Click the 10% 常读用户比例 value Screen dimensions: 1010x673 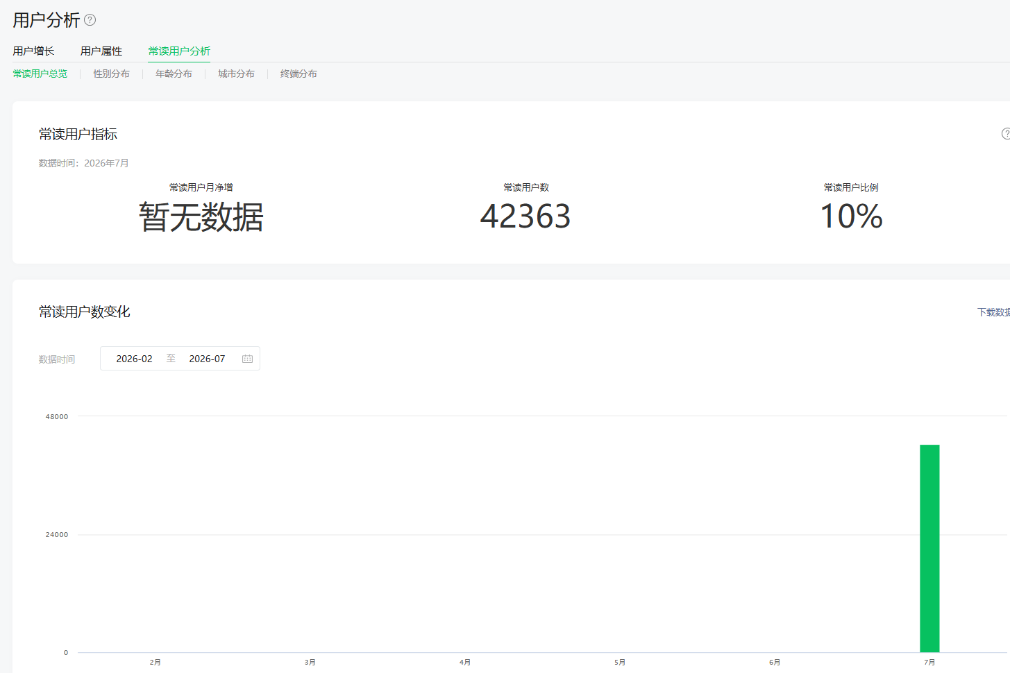pos(851,216)
